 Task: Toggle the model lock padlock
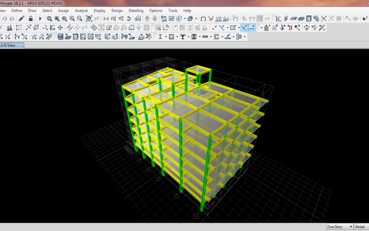pyautogui.click(x=31, y=18)
